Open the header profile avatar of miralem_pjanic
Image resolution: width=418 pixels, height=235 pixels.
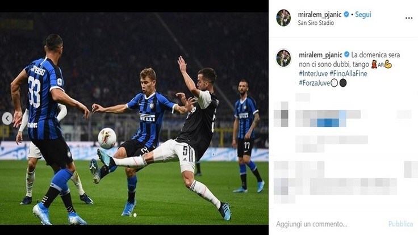point(283,18)
